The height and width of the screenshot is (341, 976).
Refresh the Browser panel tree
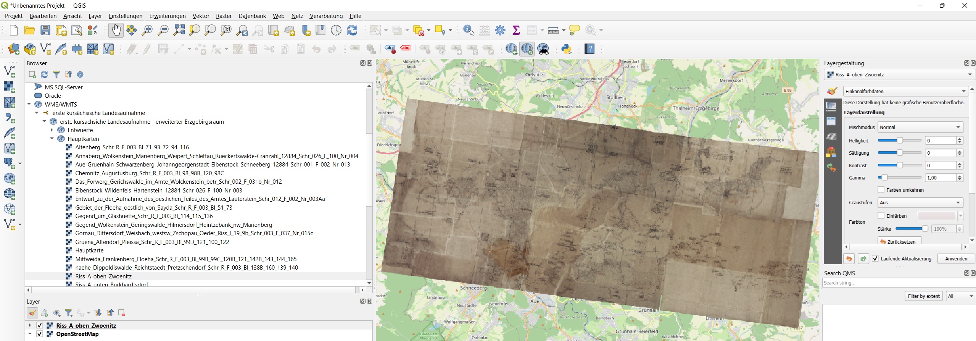pyautogui.click(x=44, y=74)
